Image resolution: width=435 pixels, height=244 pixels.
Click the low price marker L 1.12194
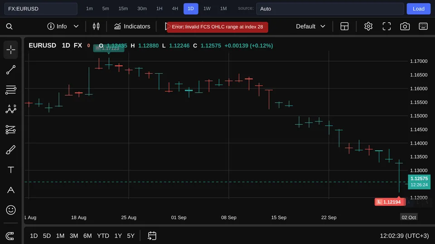390,202
